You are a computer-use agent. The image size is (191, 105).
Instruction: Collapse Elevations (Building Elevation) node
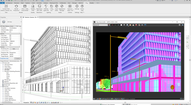(3, 71)
